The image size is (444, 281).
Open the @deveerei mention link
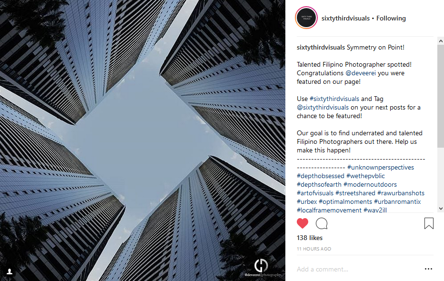(x=361, y=73)
